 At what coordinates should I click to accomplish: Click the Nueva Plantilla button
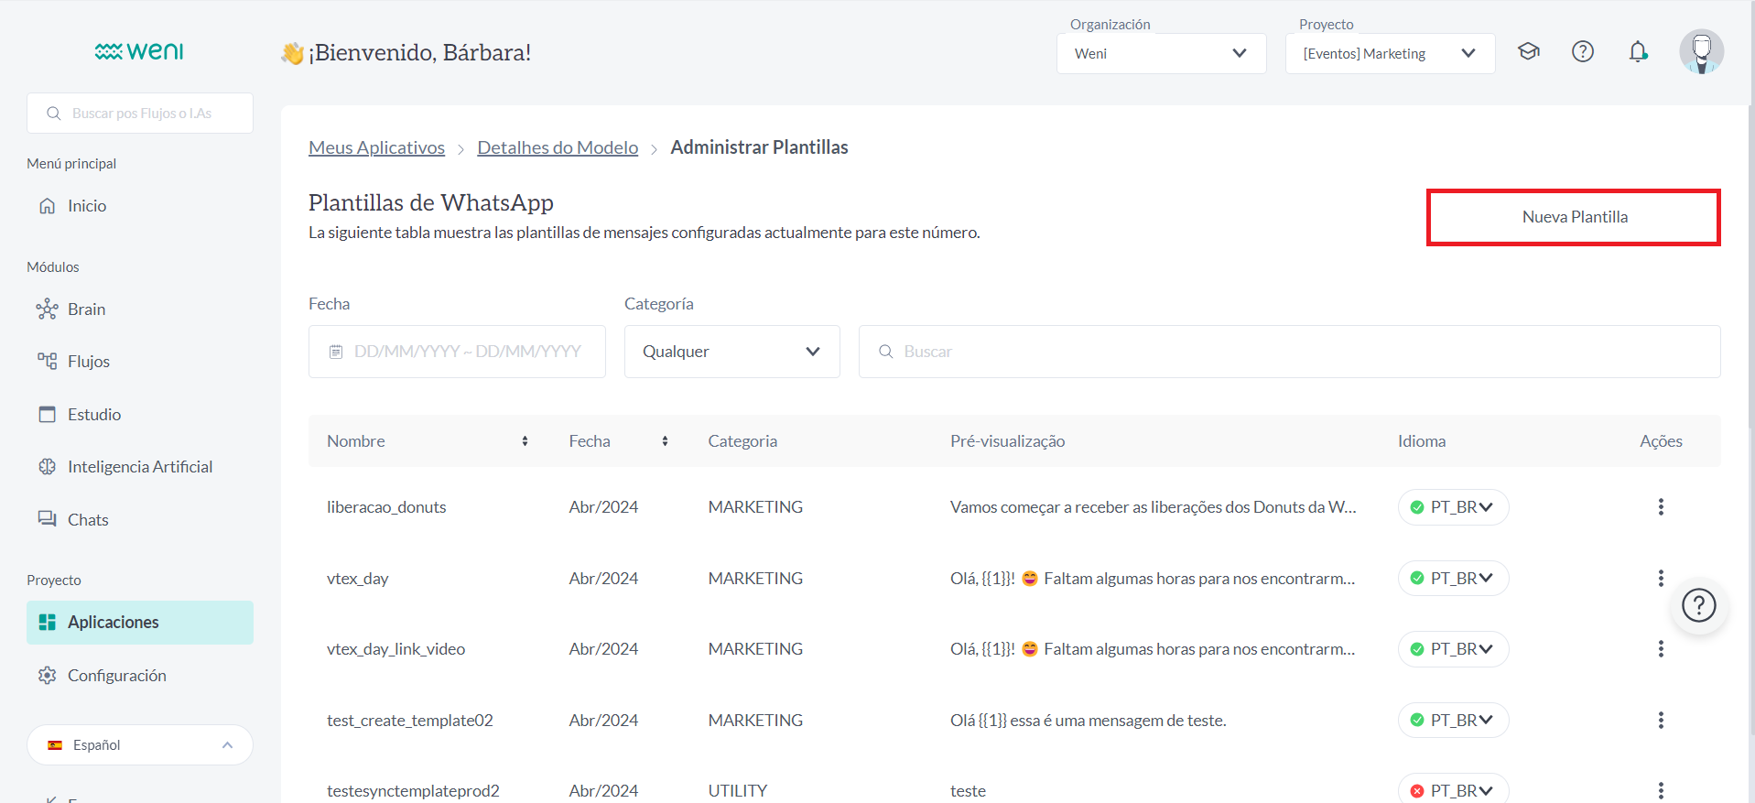click(x=1573, y=217)
